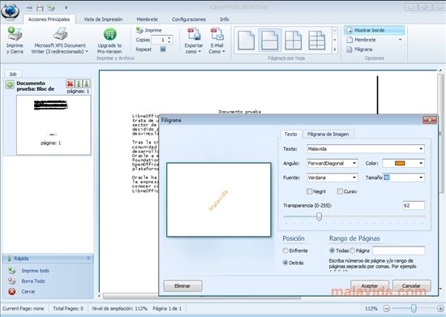Click Imprime y Cierra printer icon
Viewport: 446px width, 317px height.
(x=15, y=34)
